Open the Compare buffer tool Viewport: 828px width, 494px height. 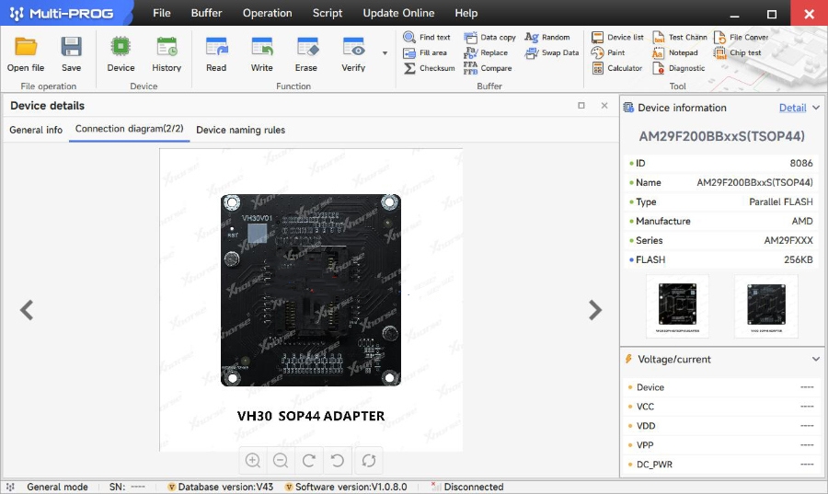(488, 68)
